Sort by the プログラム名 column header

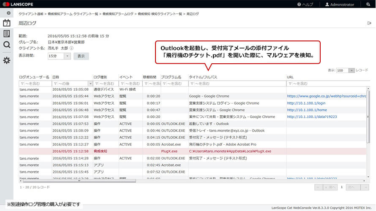click(x=171, y=77)
